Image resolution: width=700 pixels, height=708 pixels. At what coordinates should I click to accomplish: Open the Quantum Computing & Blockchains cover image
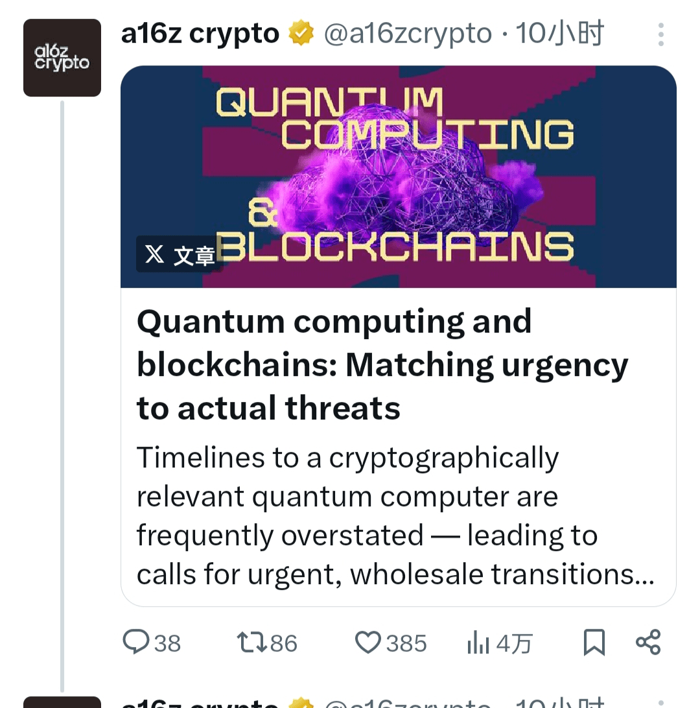click(398, 175)
